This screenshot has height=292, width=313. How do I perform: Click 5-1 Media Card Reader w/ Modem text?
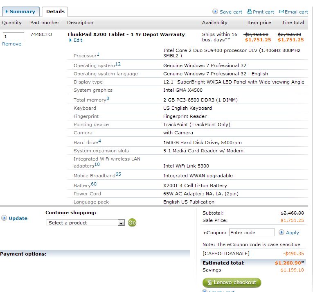coord(203,151)
